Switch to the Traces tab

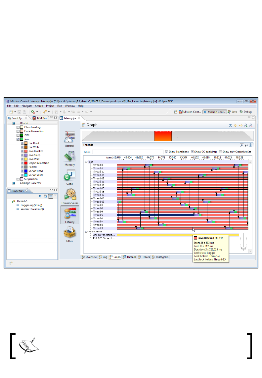144,257
